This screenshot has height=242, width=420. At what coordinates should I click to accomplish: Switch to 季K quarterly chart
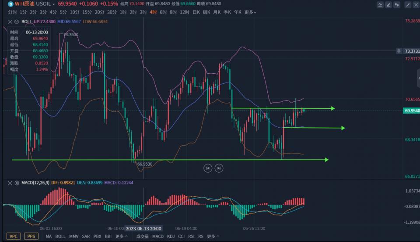[227, 12]
